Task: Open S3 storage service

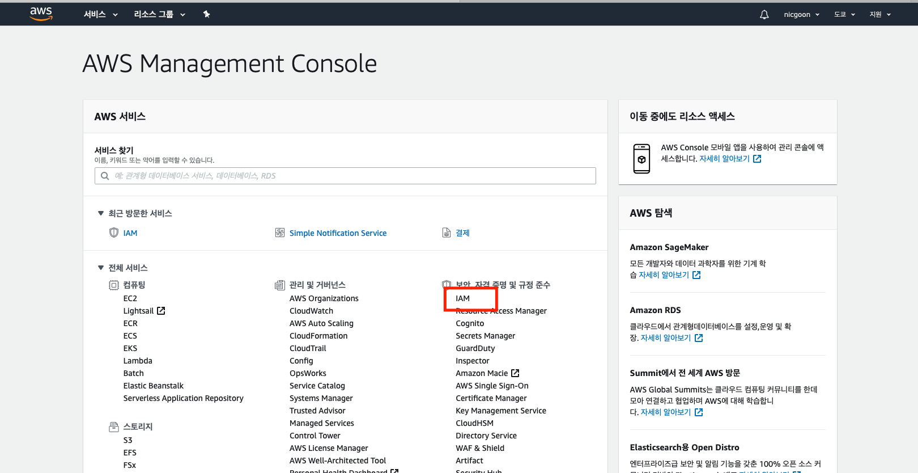Action: 128,440
